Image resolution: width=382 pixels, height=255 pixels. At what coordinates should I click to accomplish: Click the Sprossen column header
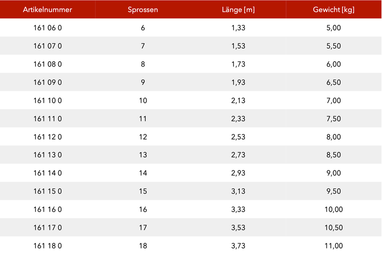[143, 10]
